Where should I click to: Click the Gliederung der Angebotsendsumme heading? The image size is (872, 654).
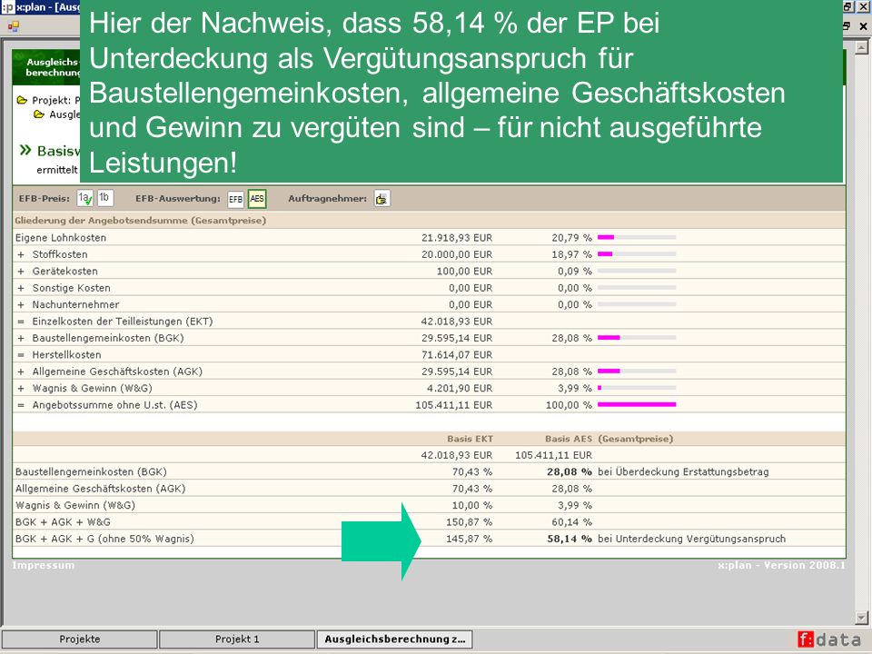(x=141, y=221)
